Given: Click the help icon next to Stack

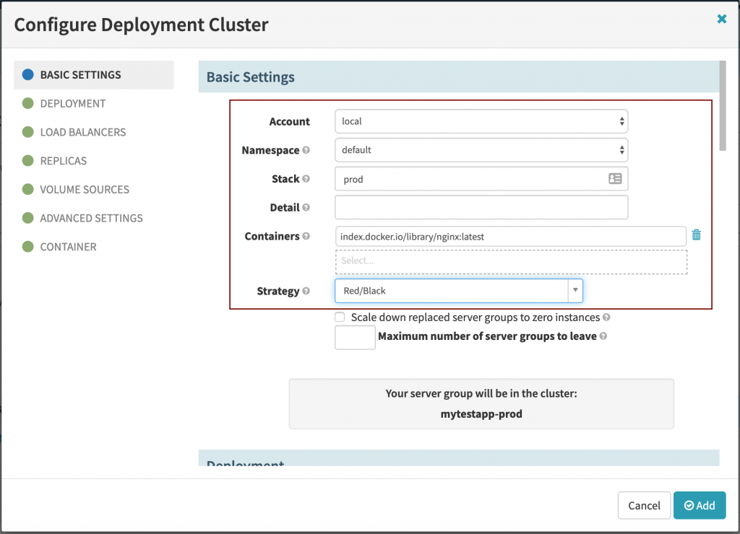Looking at the screenshot, I should point(306,179).
